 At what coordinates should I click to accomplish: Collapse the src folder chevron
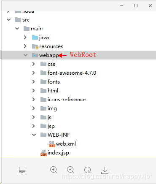9,20
